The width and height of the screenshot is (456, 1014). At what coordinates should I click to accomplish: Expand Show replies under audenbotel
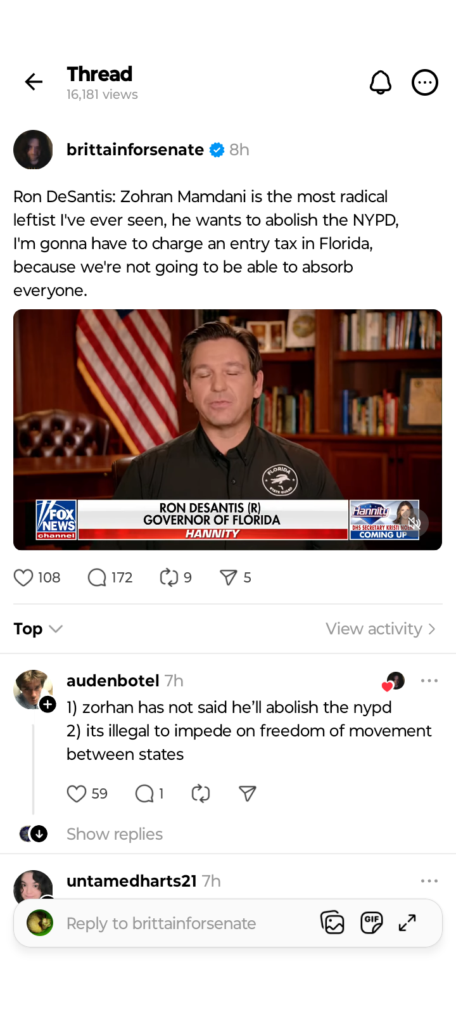[x=115, y=834]
